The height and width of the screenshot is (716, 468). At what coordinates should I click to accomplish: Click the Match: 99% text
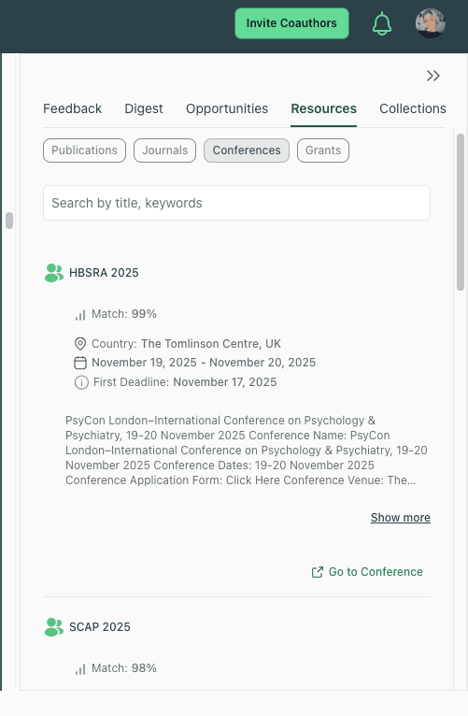point(124,314)
